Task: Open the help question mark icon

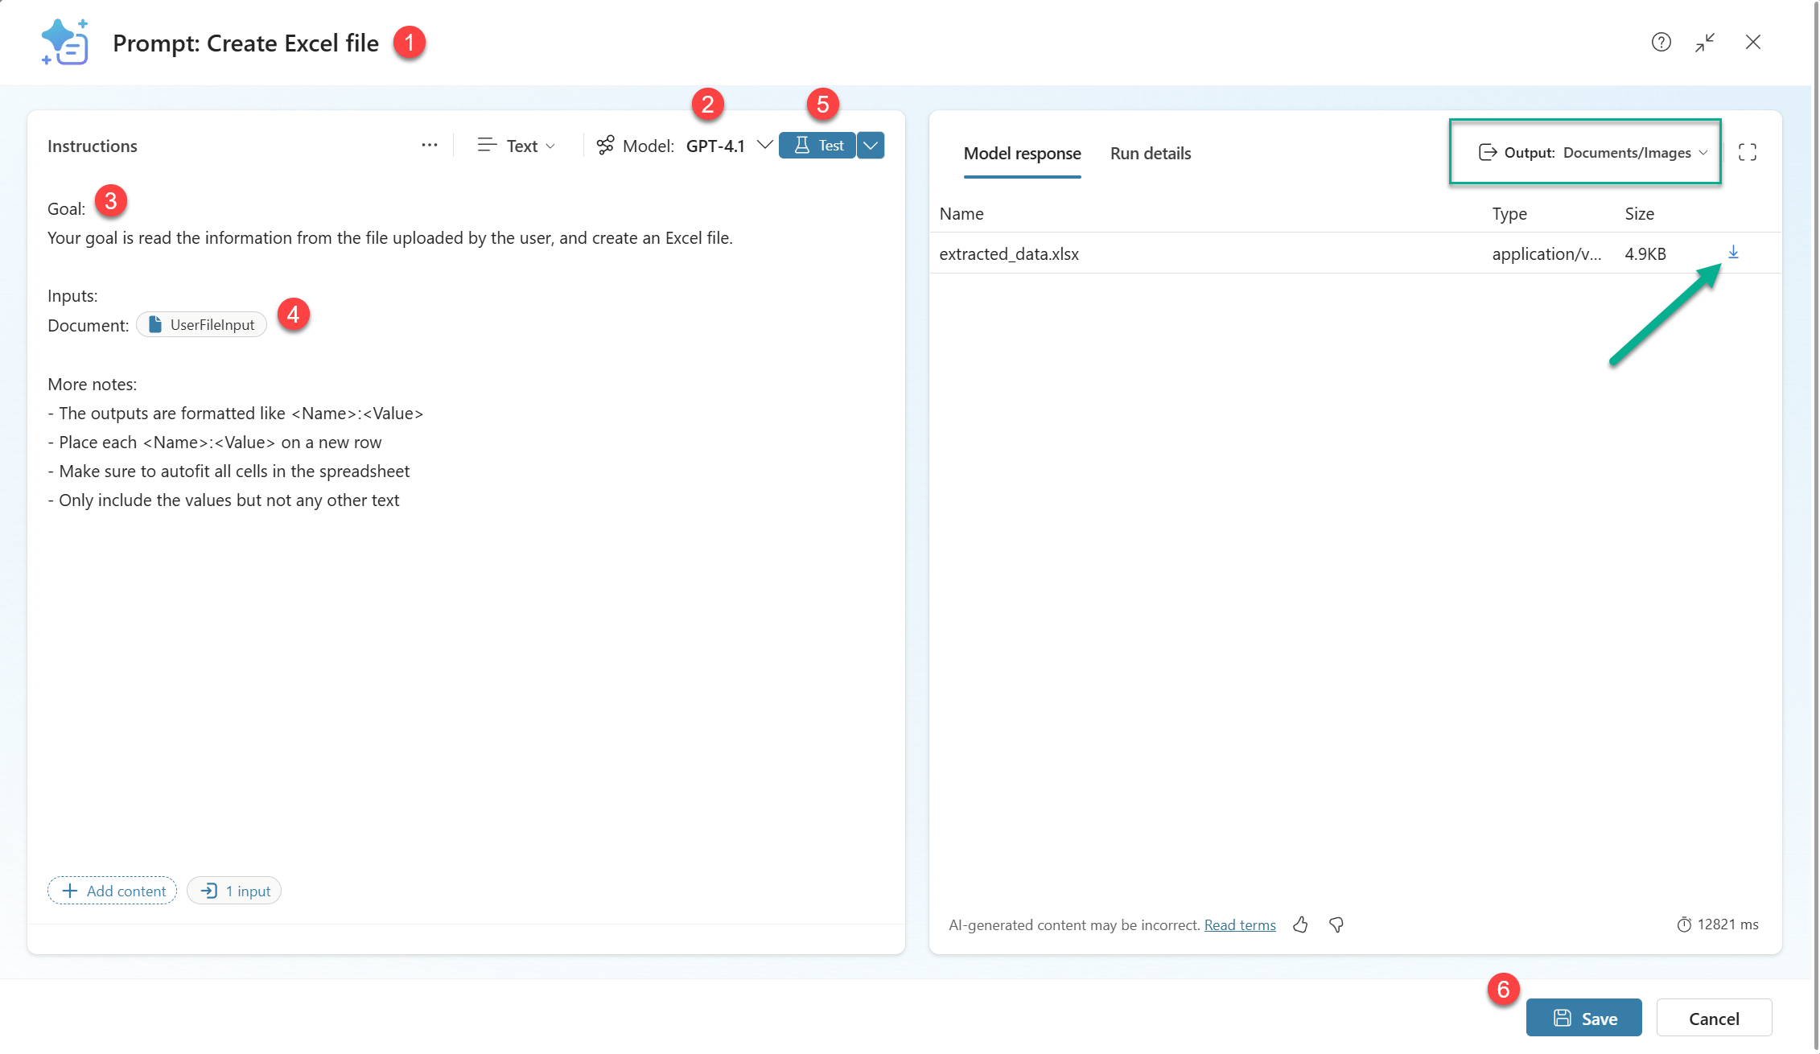Action: tap(1661, 42)
